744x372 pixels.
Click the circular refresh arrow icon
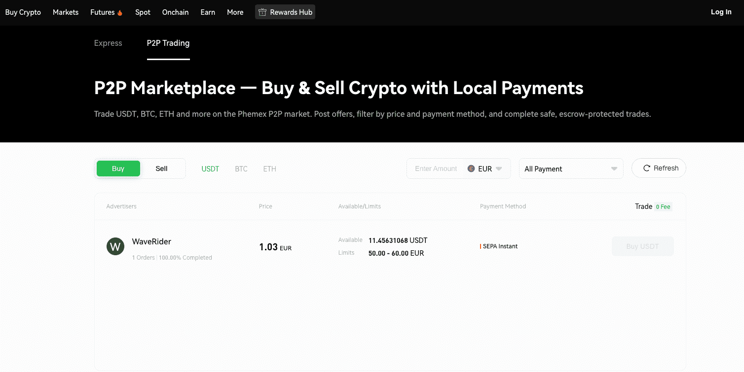pyautogui.click(x=647, y=168)
